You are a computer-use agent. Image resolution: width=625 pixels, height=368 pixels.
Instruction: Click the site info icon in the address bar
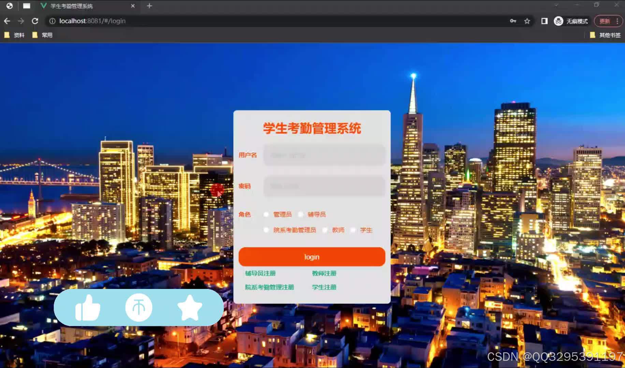52,21
